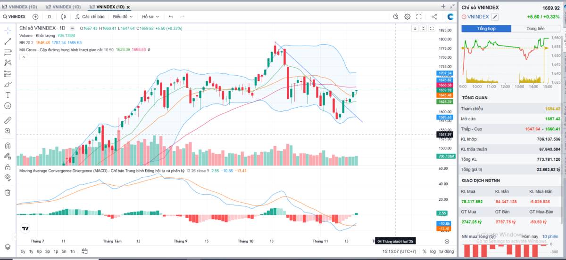566x260 pixels.
Task: Select the ruler measure tool
Action: pos(8,120)
